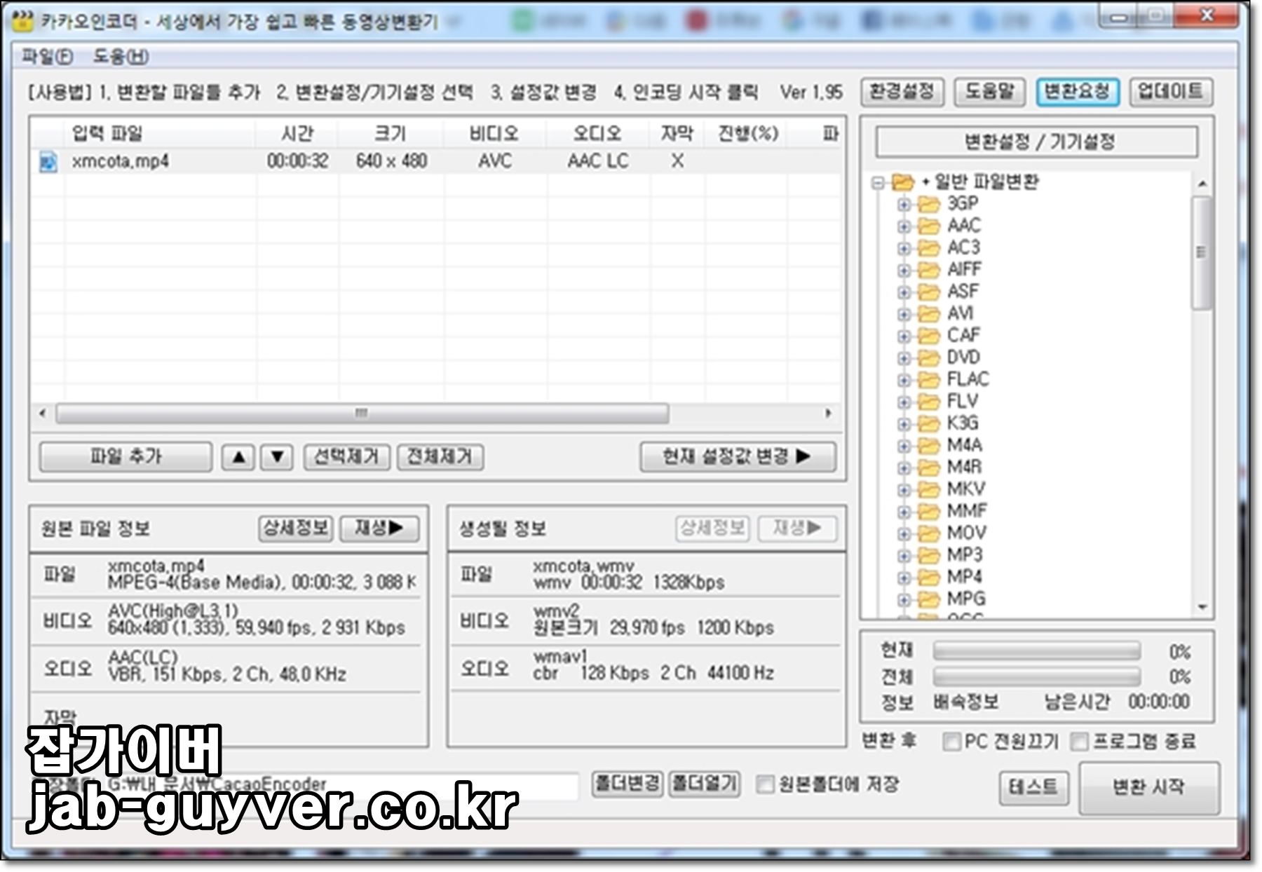Expand the DVD folder node
The width and height of the screenshot is (1262, 872).
tap(904, 358)
